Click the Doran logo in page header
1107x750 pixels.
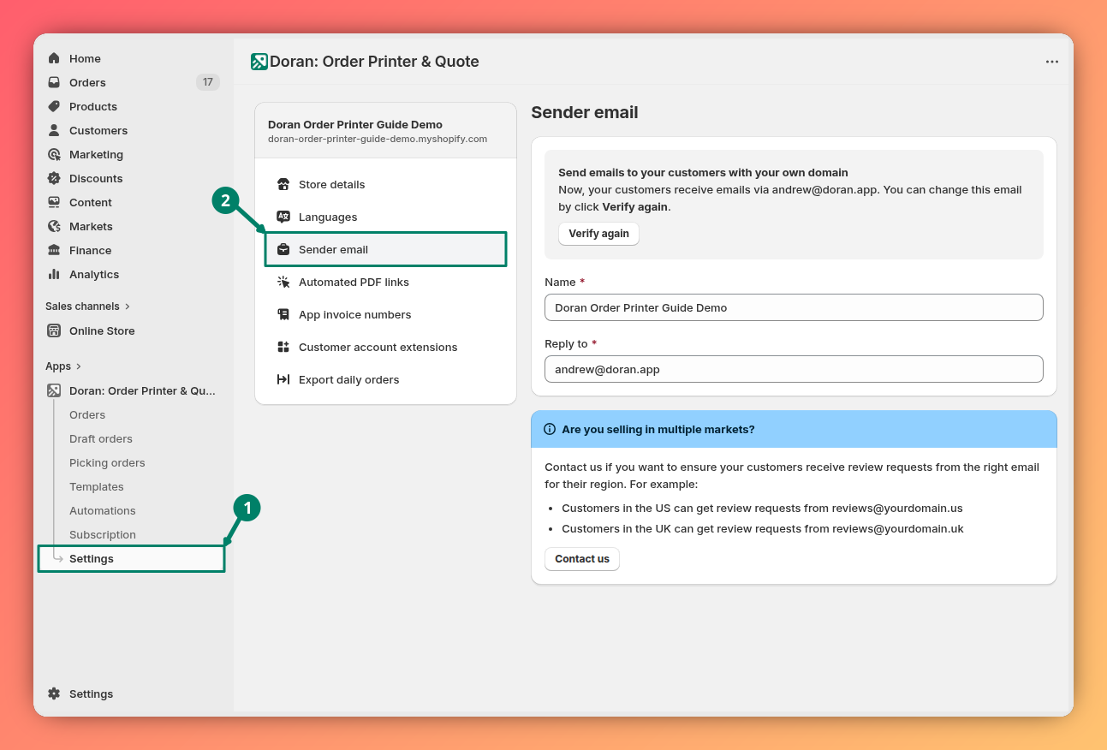(259, 62)
